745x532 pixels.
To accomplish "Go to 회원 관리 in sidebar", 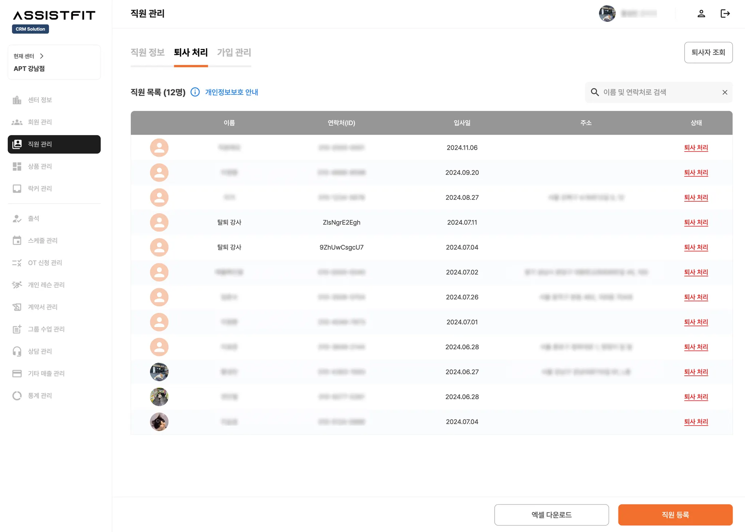I will pos(40,122).
